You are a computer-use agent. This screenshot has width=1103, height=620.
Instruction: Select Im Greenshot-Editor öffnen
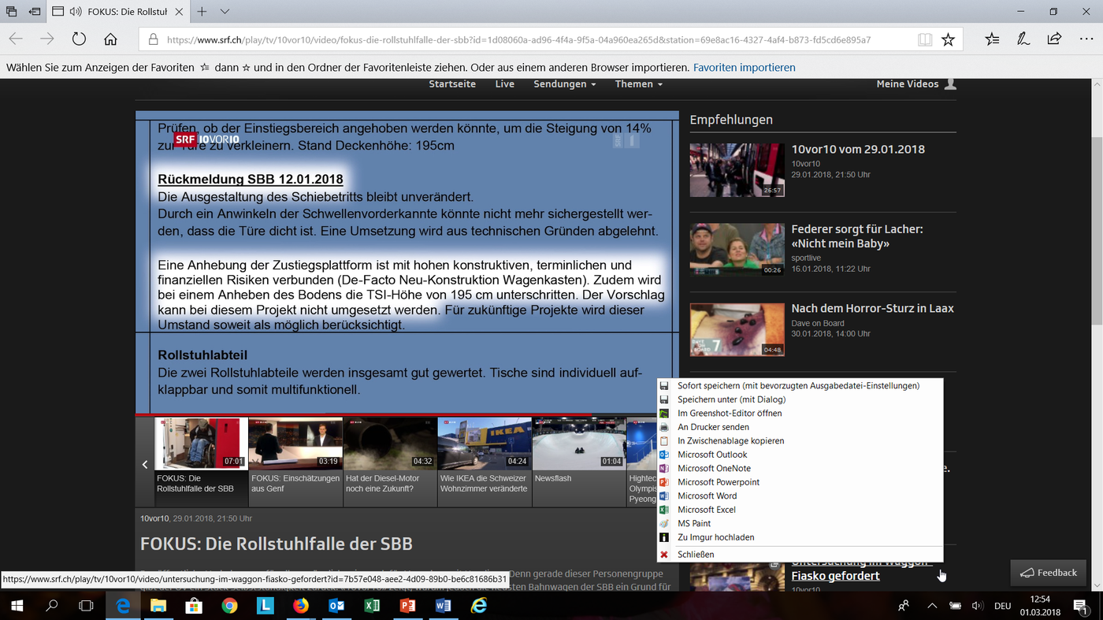800,414
